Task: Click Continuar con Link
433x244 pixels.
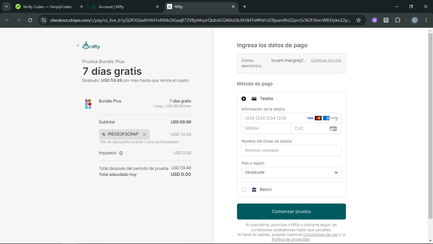Action: pyautogui.click(x=326, y=60)
